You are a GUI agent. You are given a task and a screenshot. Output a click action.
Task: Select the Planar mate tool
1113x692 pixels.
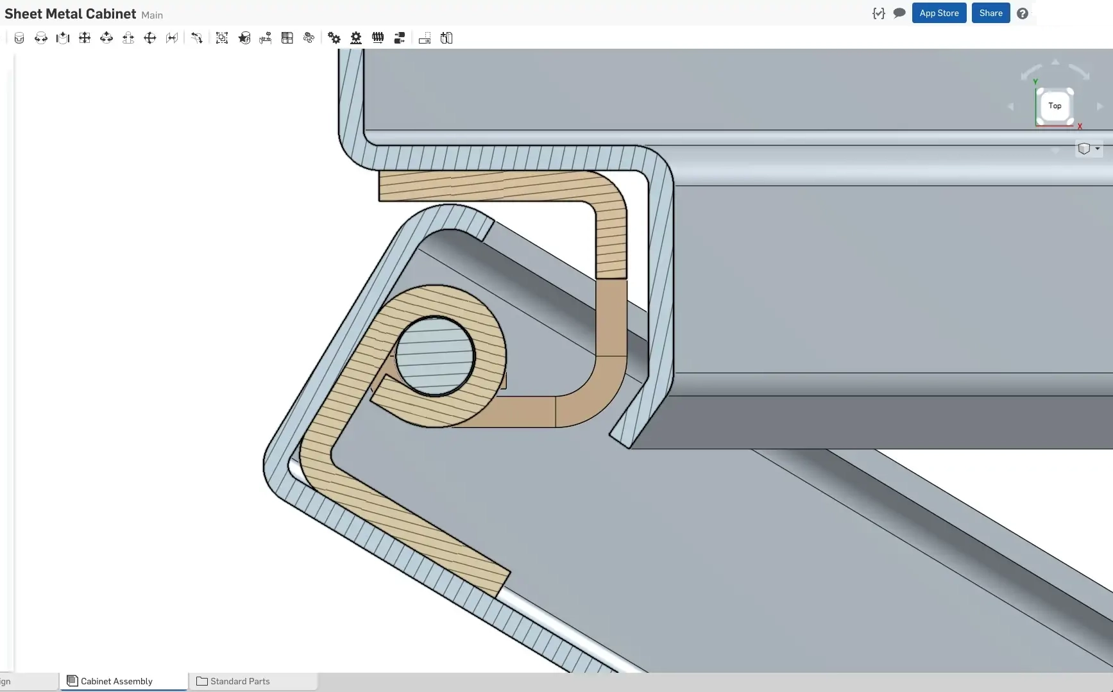(x=85, y=38)
